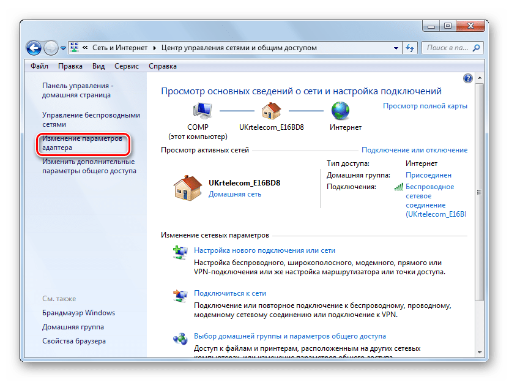Open the Вид menu
The height and width of the screenshot is (382, 509).
click(x=98, y=66)
